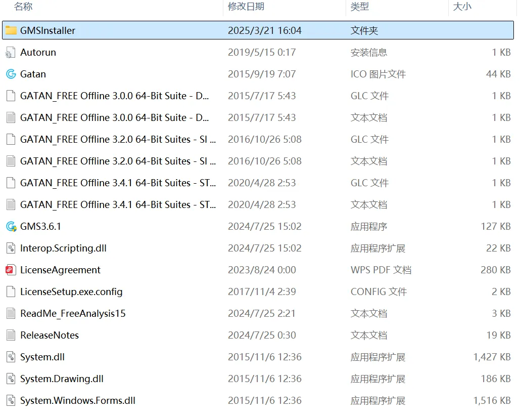
Task: Click the Gatan ICO image icon
Action: 11,74
